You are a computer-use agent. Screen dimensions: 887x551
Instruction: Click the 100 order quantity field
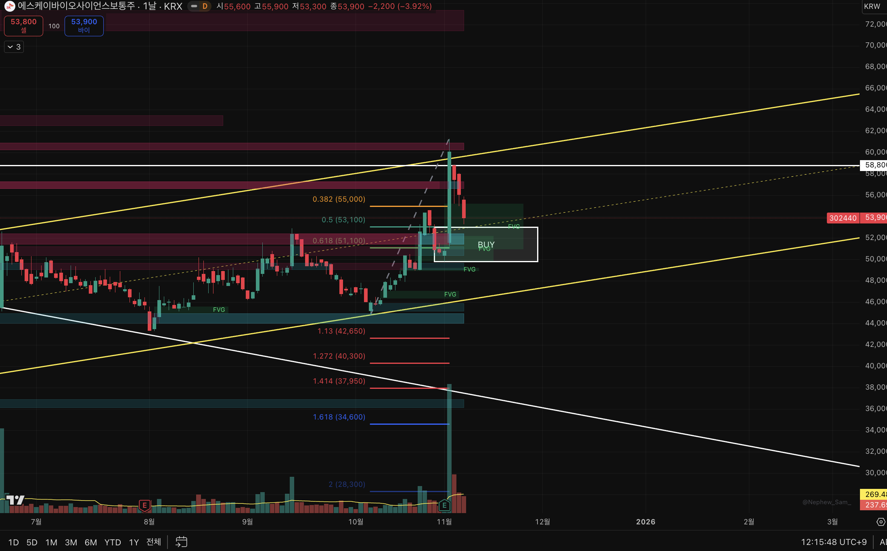click(x=54, y=26)
